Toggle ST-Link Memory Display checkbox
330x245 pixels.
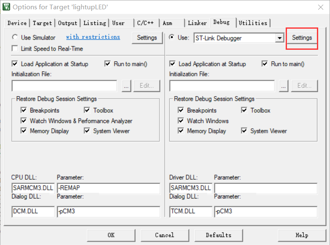(x=181, y=131)
